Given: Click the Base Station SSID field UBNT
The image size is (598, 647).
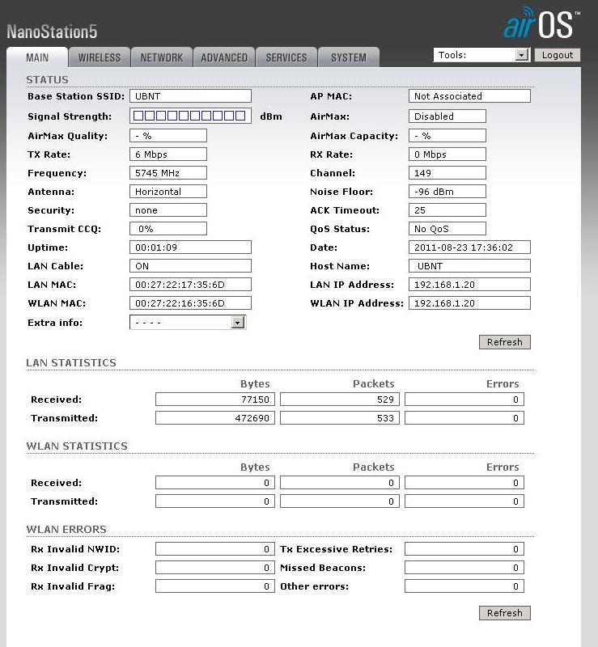Looking at the screenshot, I should pyautogui.click(x=190, y=96).
